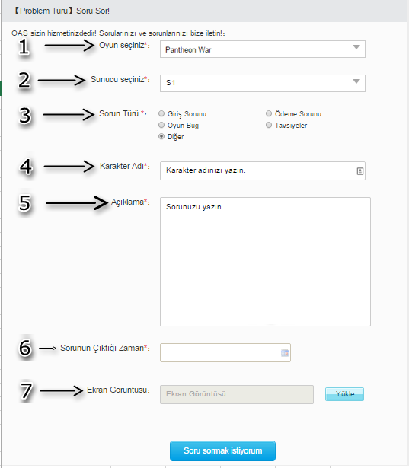The height and width of the screenshot is (468, 409).
Task: Choose Oyun Bug problem type
Action: (x=161, y=125)
